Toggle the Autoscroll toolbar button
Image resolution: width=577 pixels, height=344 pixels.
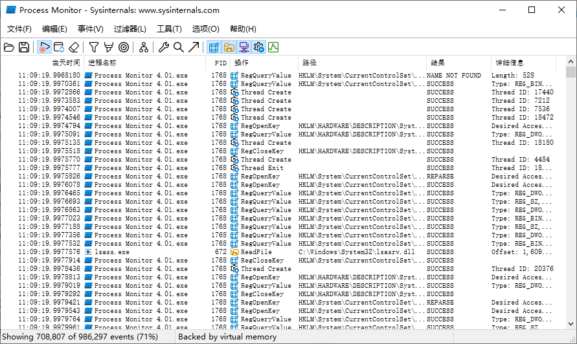click(x=59, y=47)
